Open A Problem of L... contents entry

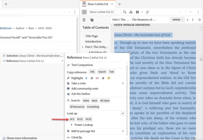tap(98, 52)
